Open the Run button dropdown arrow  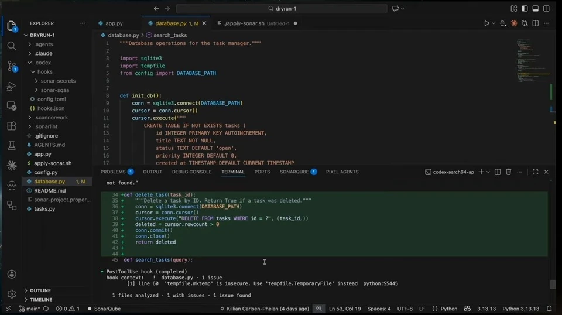pyautogui.click(x=494, y=23)
